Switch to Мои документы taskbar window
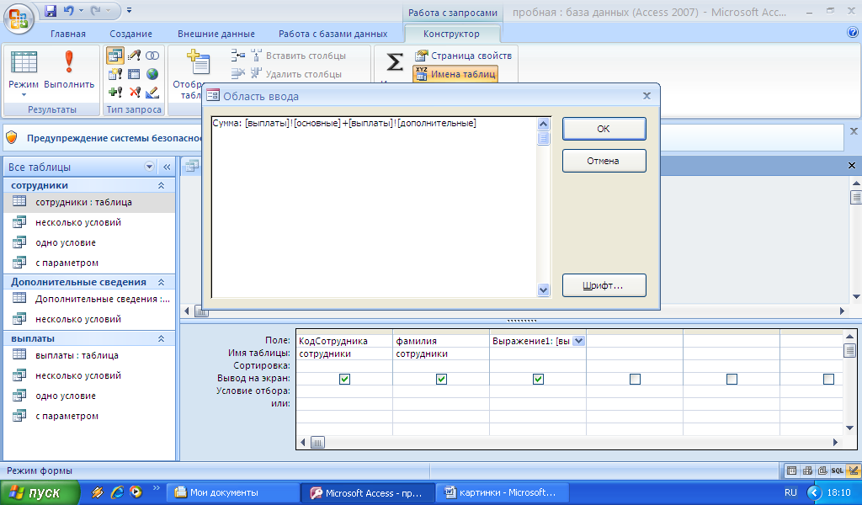Screen dimensions: 862x505 pos(233,492)
